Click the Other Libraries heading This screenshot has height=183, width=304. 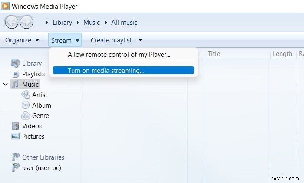click(x=43, y=157)
